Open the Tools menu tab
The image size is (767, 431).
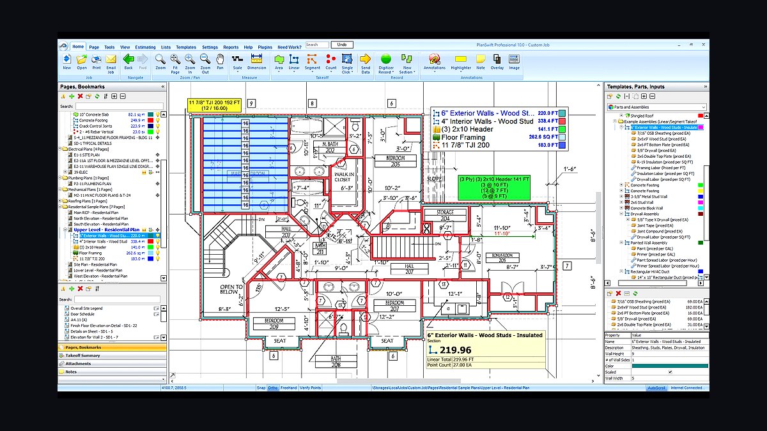(x=109, y=47)
